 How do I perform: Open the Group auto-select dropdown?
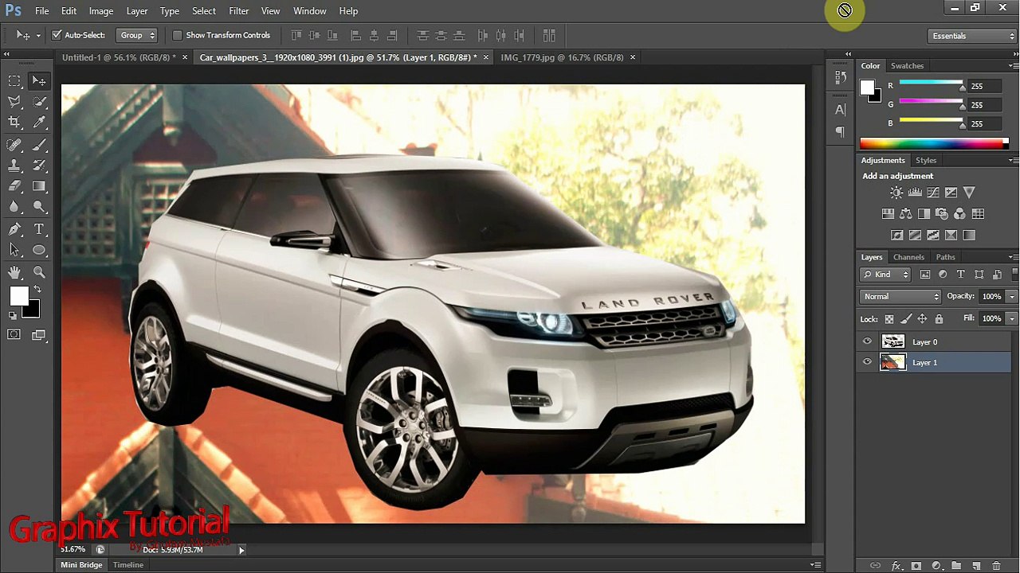click(137, 35)
